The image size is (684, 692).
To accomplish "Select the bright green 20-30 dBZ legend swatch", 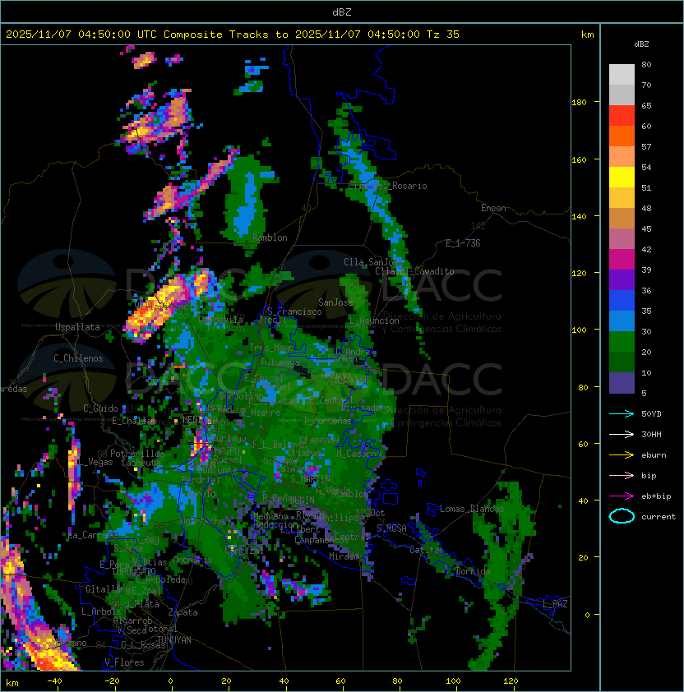I will (x=622, y=342).
